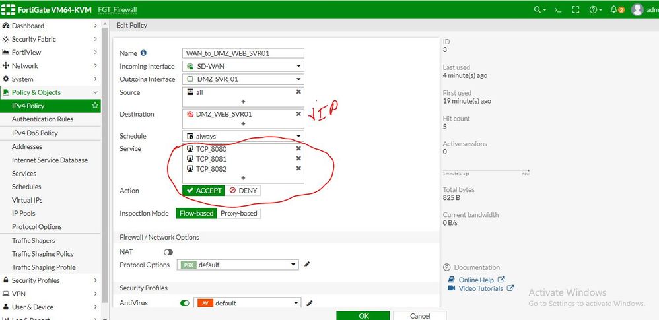Set Action to DENY
This screenshot has height=320, width=659.
[243, 191]
